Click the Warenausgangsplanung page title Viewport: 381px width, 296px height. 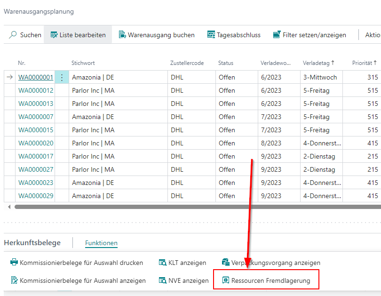pos(38,11)
